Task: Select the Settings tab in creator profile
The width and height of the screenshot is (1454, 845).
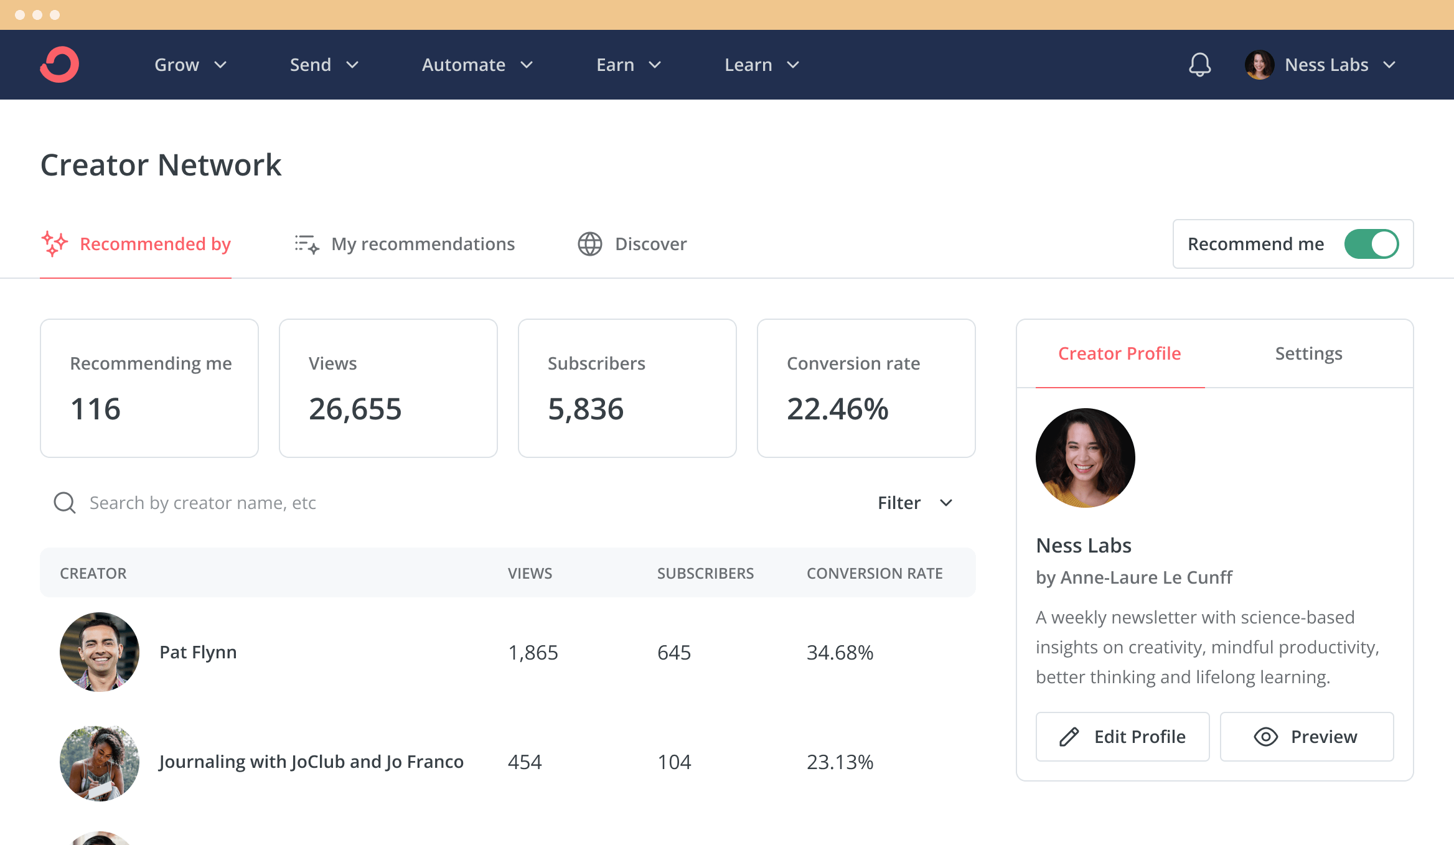Action: coord(1308,352)
